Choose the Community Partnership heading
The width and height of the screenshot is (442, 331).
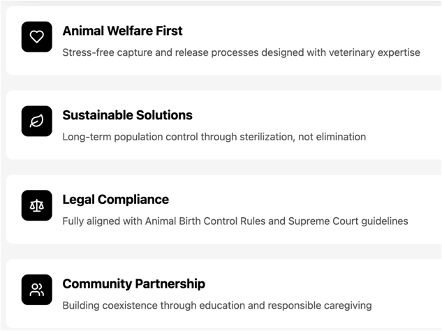(x=133, y=284)
